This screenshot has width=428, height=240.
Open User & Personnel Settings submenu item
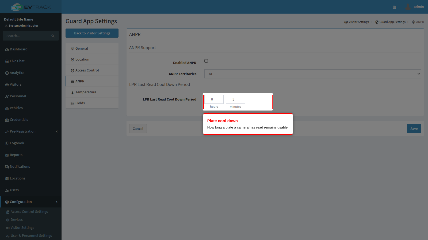(x=31, y=236)
